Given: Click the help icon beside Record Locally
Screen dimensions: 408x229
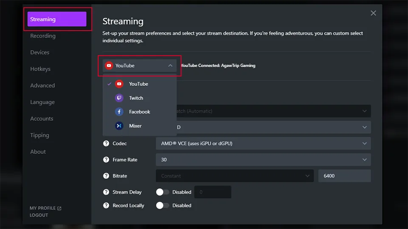Looking at the screenshot, I should point(106,205).
